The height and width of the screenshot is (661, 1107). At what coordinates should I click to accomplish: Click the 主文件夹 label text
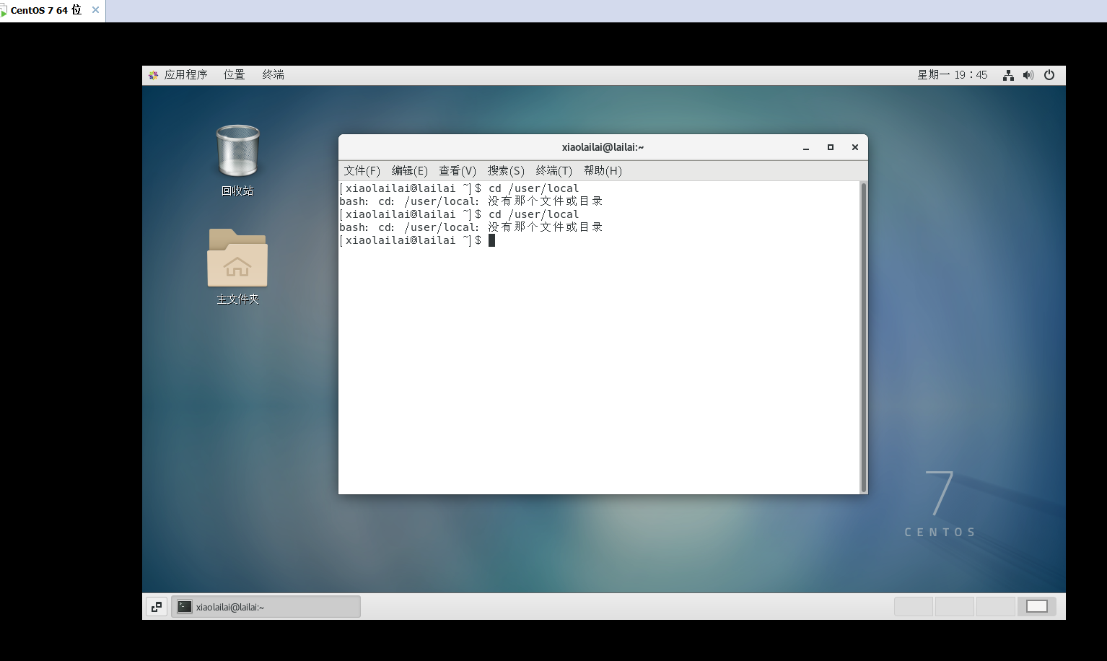coord(237,299)
